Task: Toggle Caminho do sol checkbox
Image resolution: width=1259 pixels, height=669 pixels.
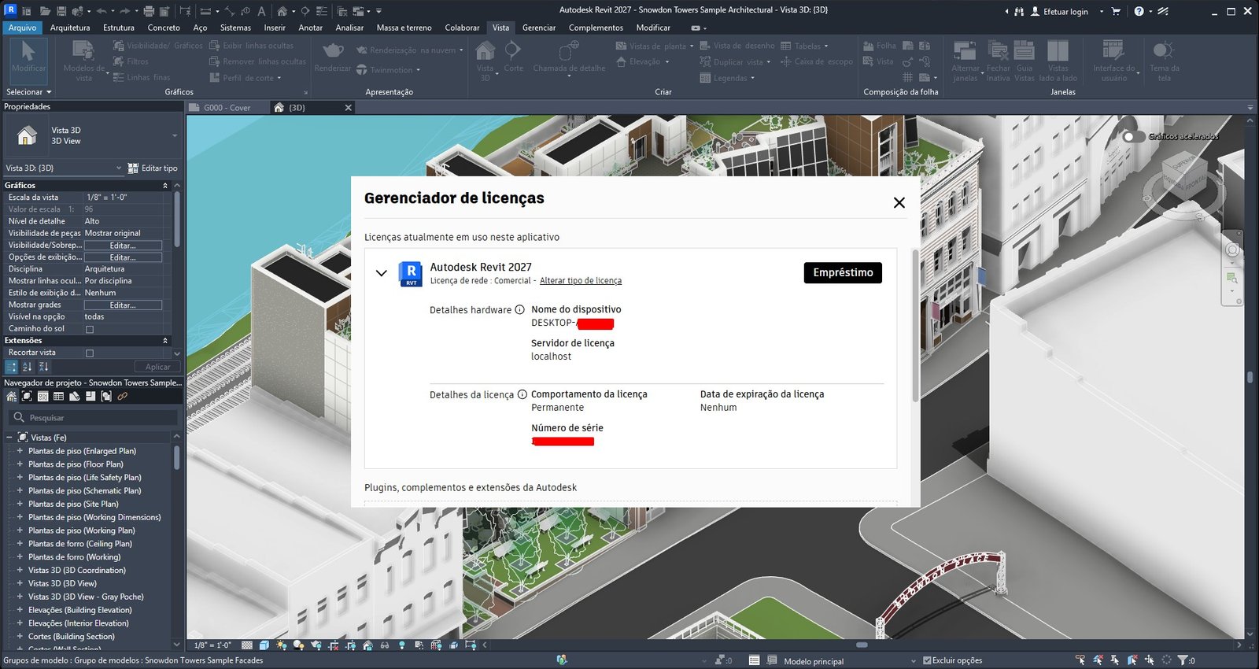Action: click(x=89, y=329)
